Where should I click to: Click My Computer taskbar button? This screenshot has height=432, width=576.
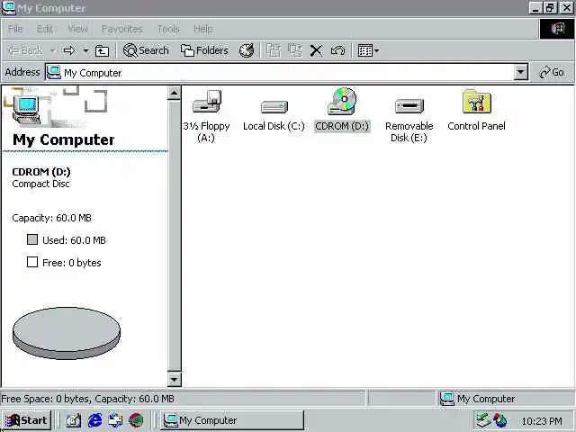[232, 420]
